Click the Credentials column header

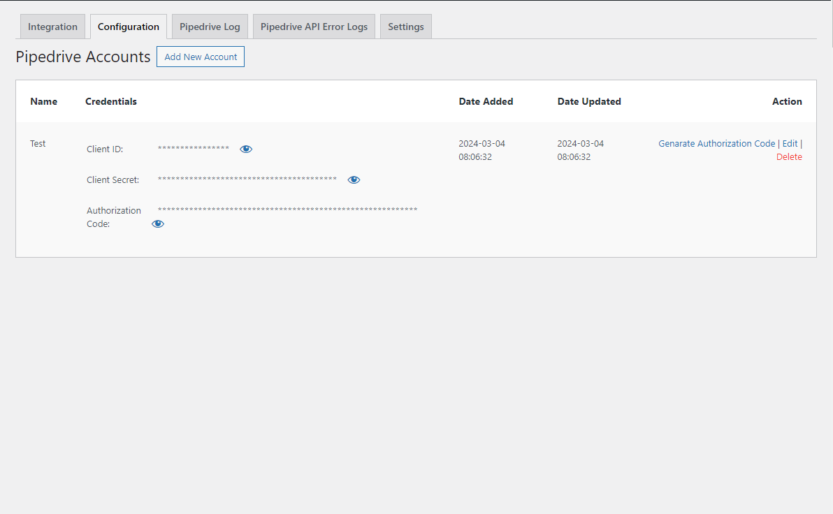coord(111,101)
